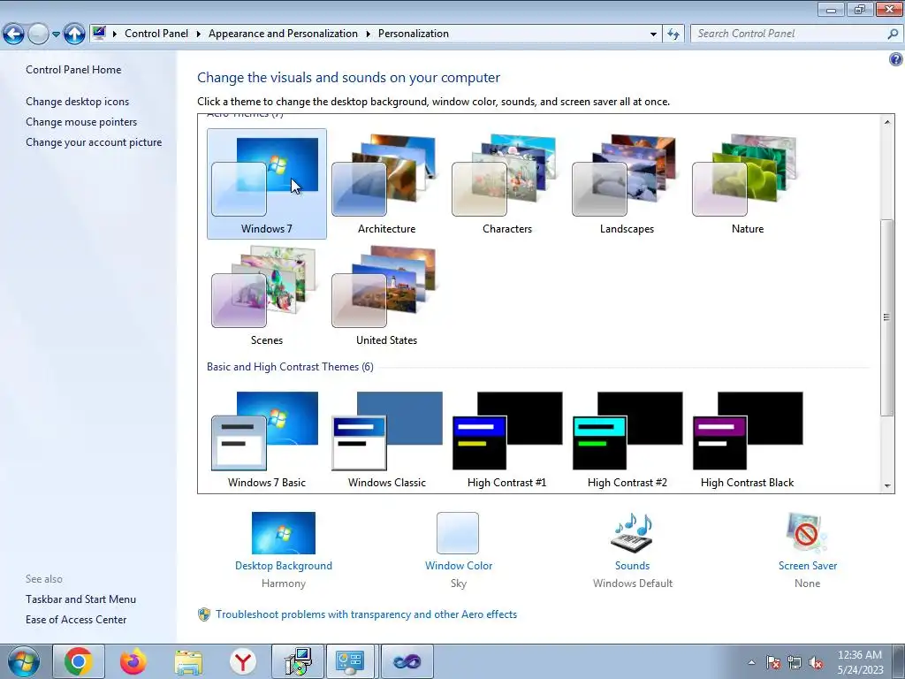Click the theme list scrollbar thumb
This screenshot has width=905, height=679.
(x=887, y=317)
